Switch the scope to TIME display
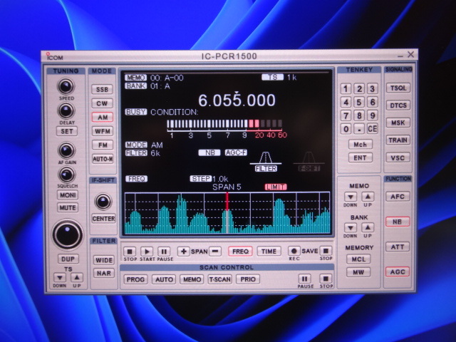The image size is (456, 342). point(269,251)
